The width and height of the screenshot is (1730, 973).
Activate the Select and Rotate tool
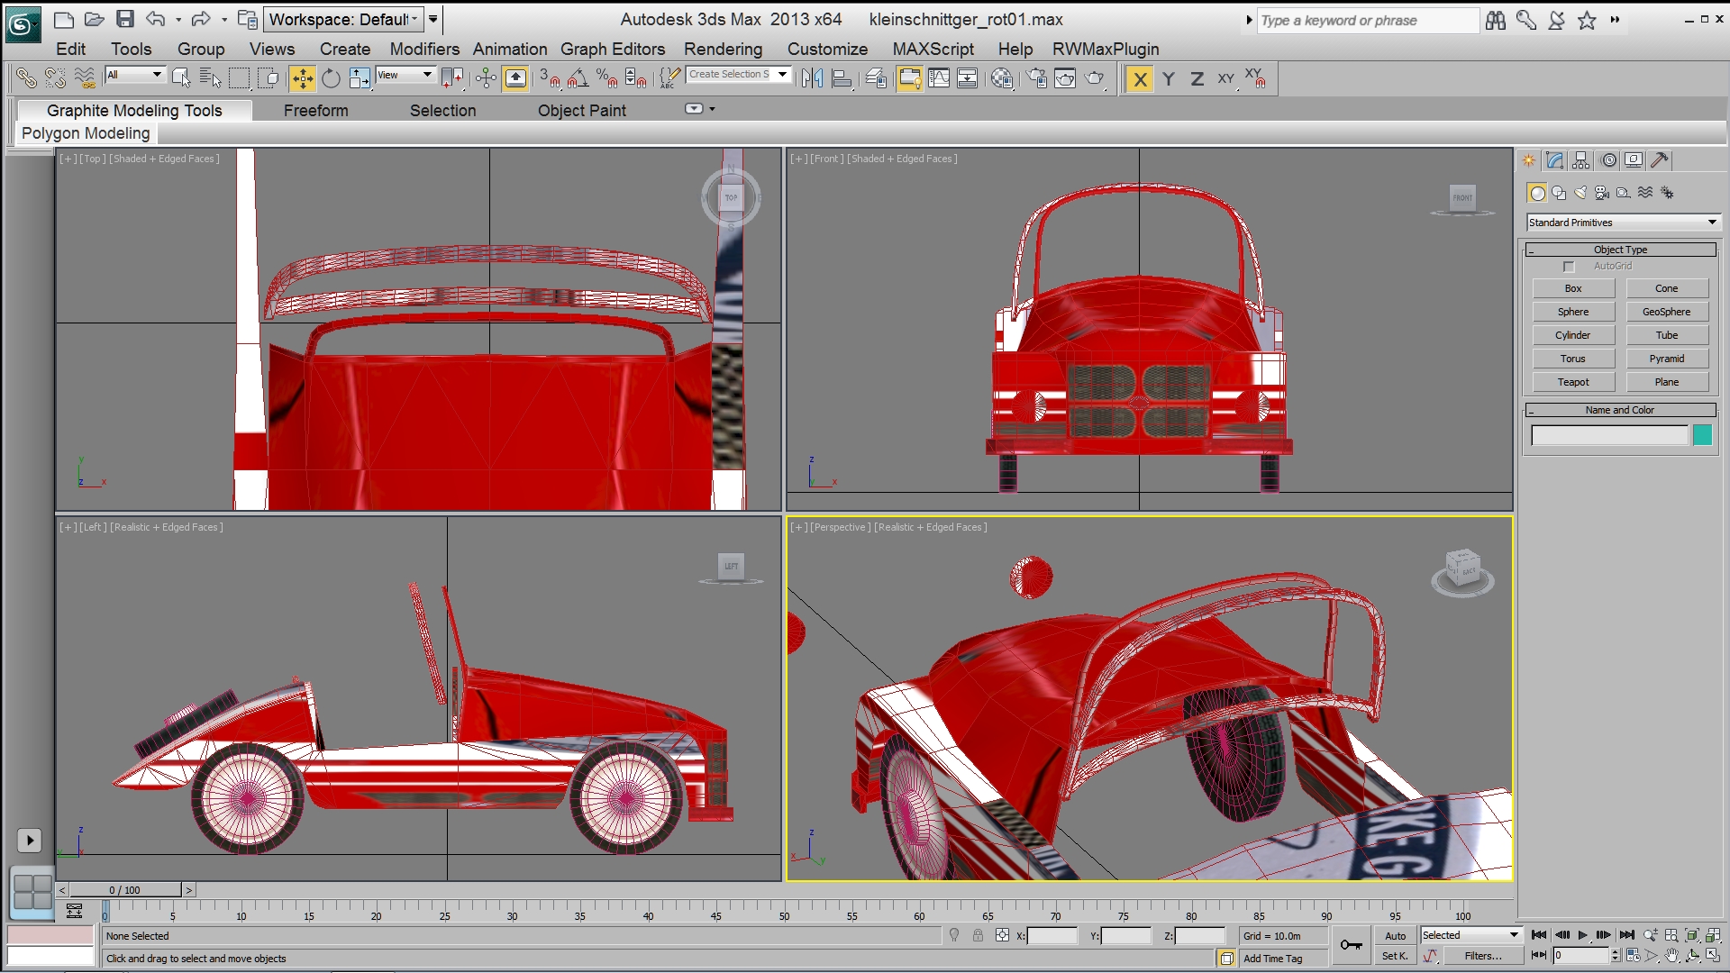click(x=331, y=79)
